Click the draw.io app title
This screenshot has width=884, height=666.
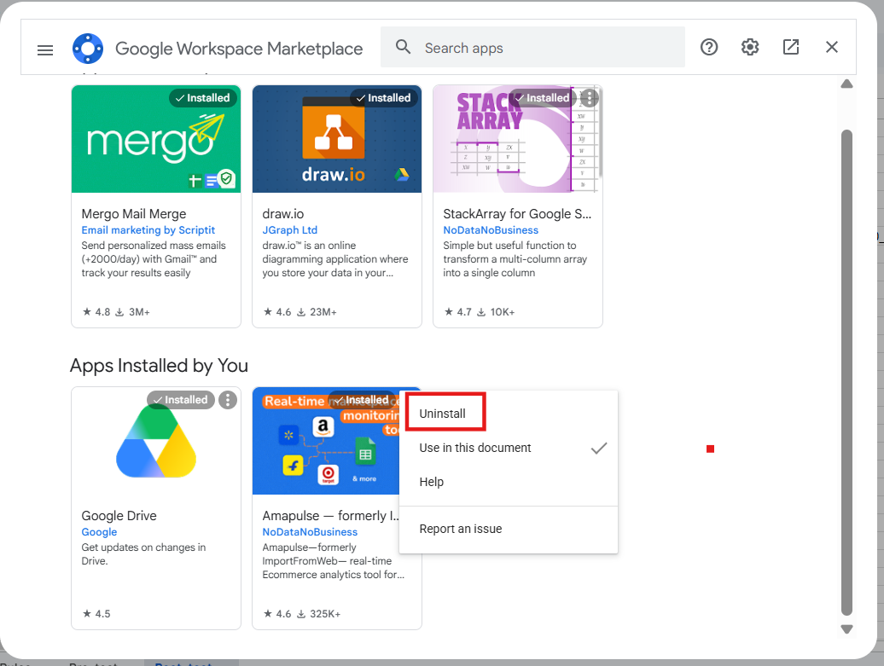(283, 214)
